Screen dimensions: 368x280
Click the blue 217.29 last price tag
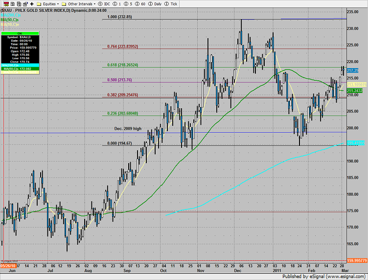pos(353,70)
